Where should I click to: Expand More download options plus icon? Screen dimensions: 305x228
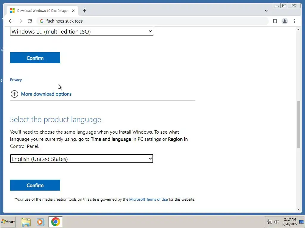14,94
